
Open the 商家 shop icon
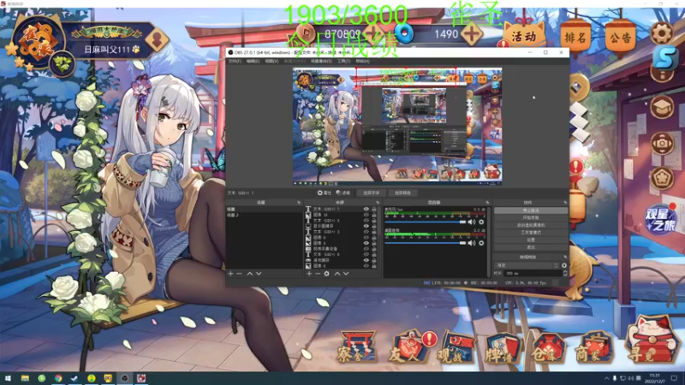pos(593,348)
